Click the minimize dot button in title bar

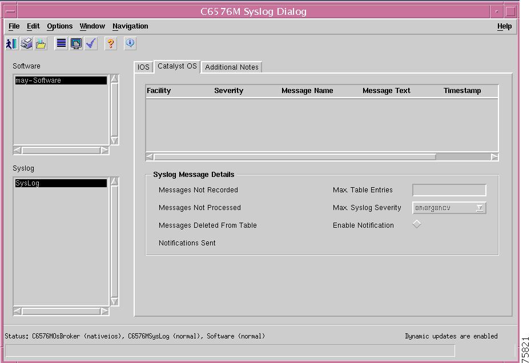497,11
